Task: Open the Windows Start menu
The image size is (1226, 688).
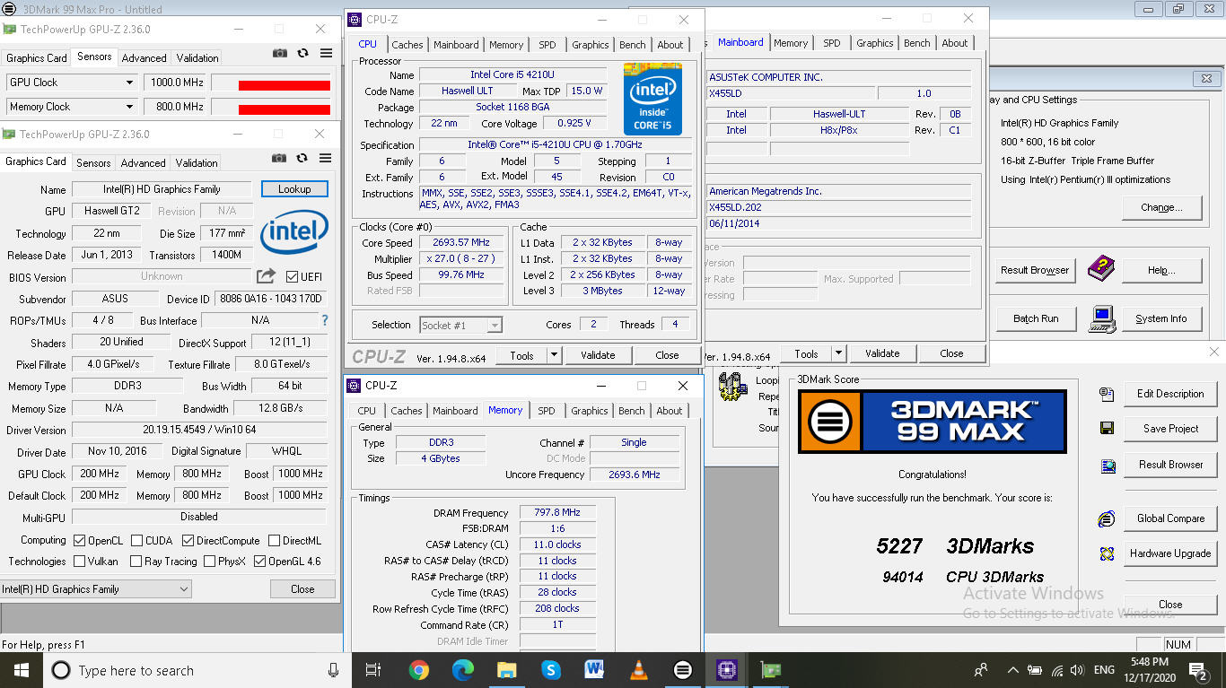Action: coord(21,670)
